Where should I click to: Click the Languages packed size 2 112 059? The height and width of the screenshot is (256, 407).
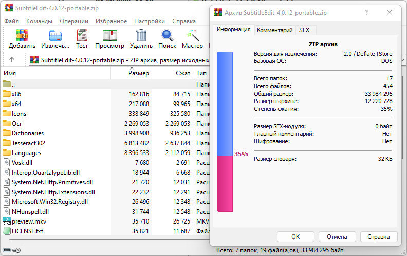[178, 152]
